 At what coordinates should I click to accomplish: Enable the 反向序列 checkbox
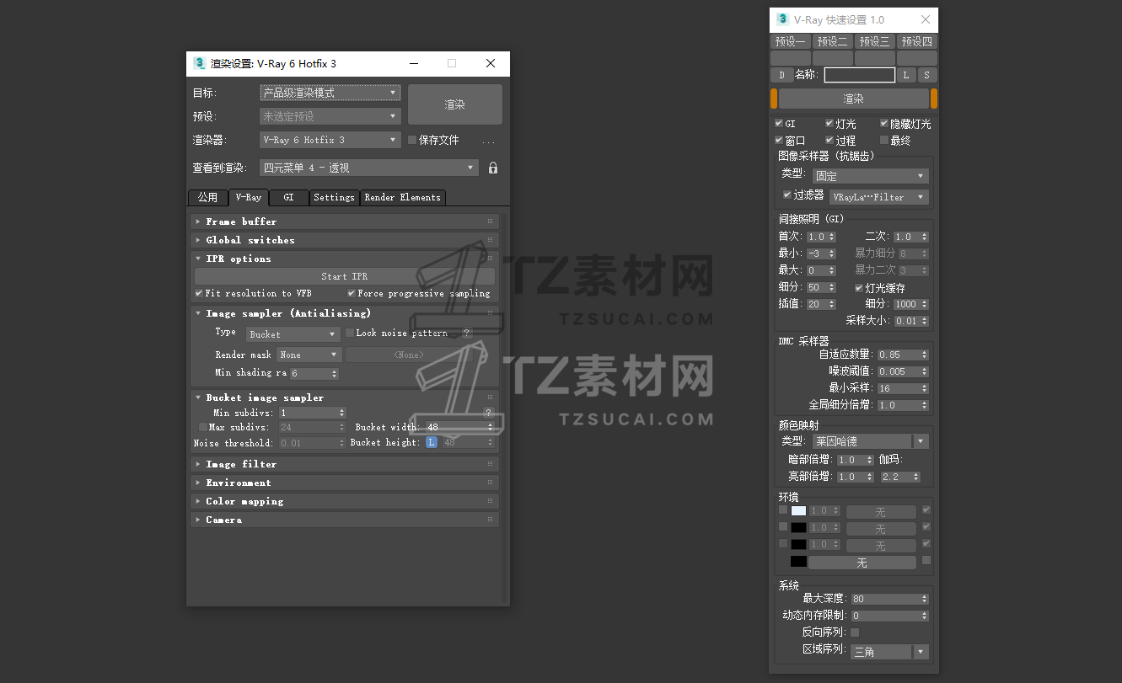(855, 632)
